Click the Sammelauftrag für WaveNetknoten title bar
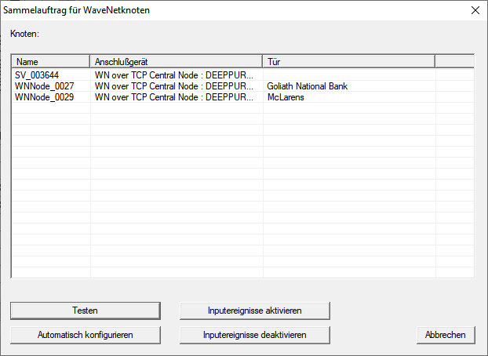This screenshot has height=356, width=488. [x=196, y=10]
